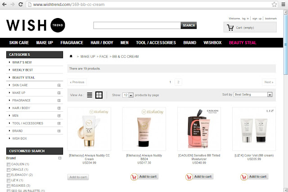Screen dimensions: 288x192
Task: Open WISHBOX in top navigation
Action: (212, 43)
